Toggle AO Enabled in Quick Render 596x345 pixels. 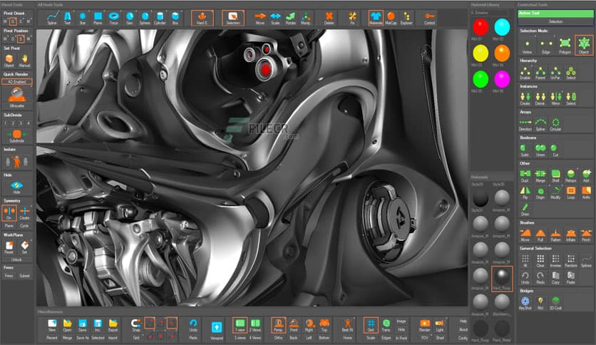(17, 82)
